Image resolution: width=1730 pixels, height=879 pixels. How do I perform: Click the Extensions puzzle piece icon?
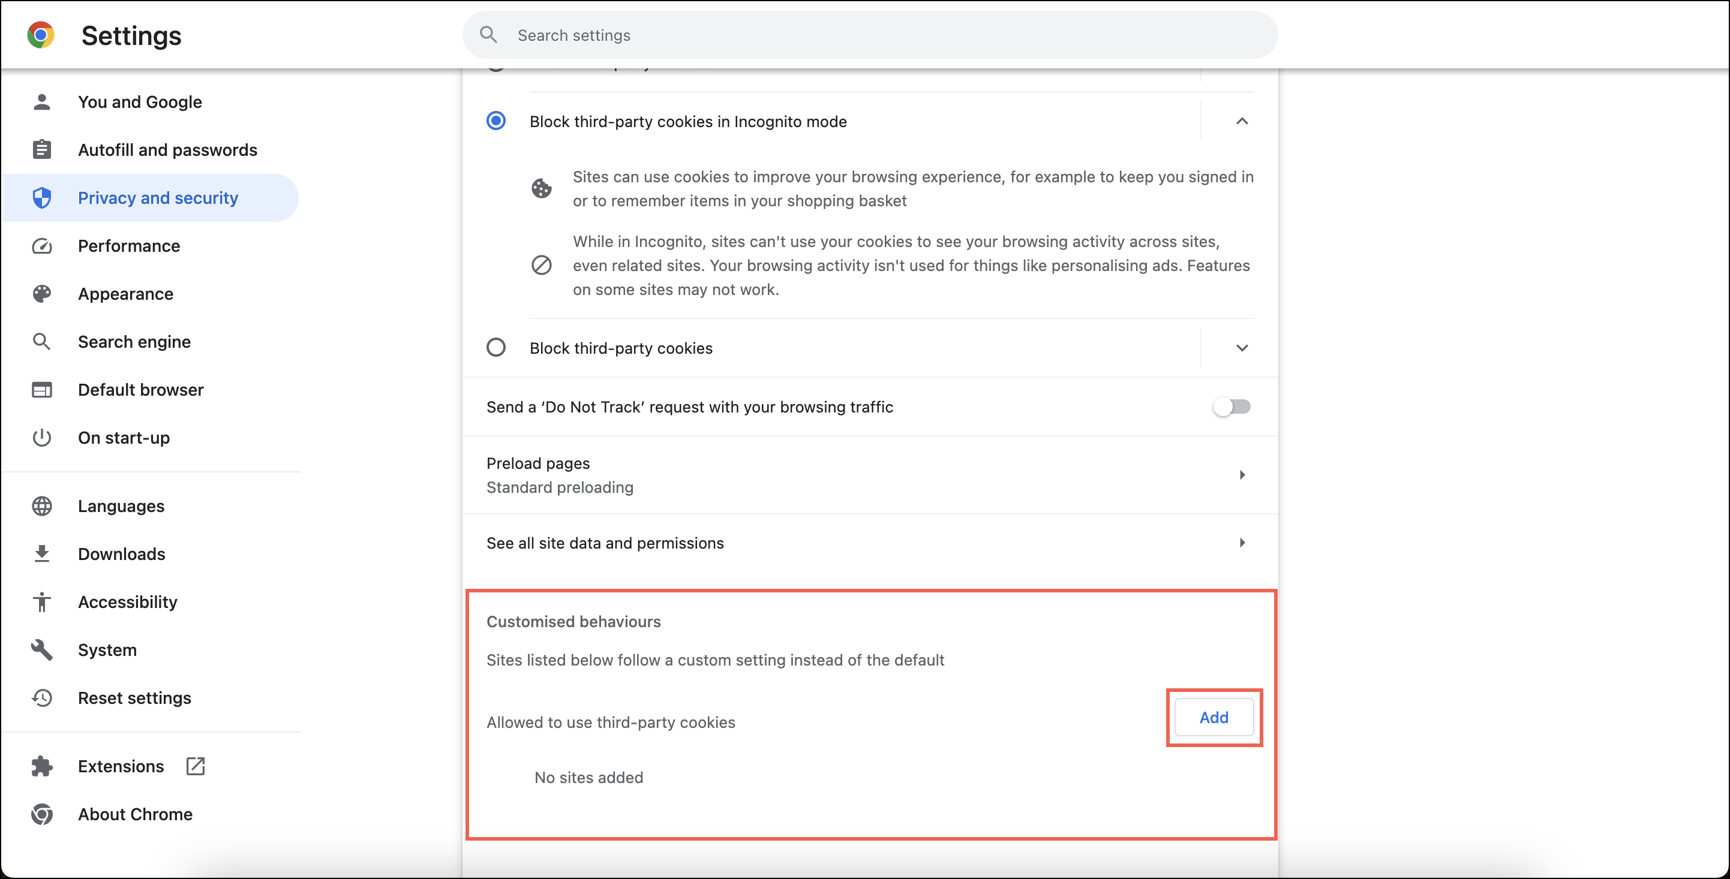click(x=41, y=766)
